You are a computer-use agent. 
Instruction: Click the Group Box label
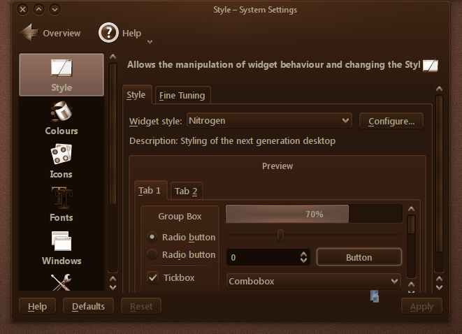[x=180, y=216]
